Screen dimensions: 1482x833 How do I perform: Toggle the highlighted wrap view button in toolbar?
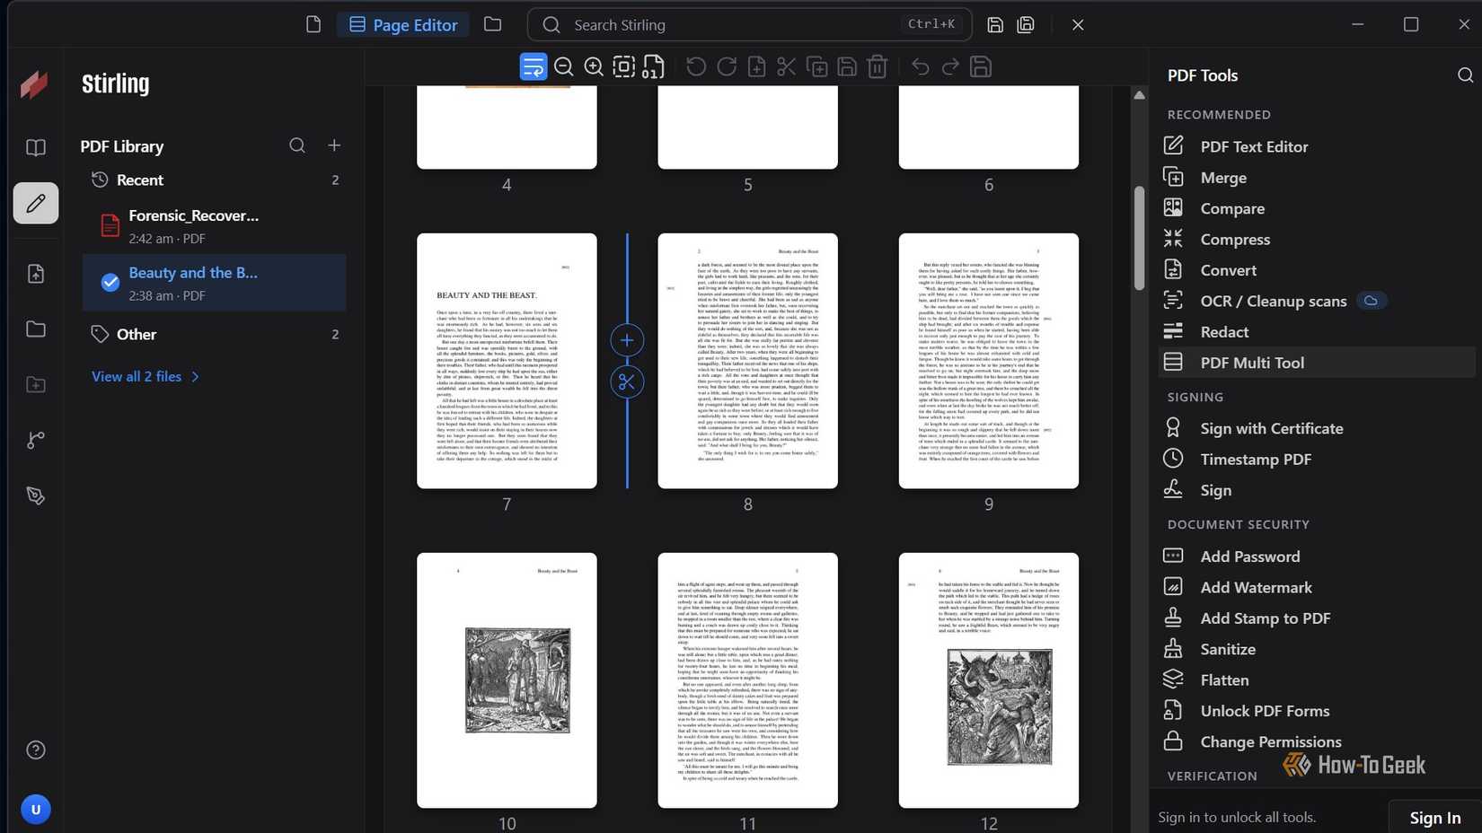pyautogui.click(x=534, y=66)
